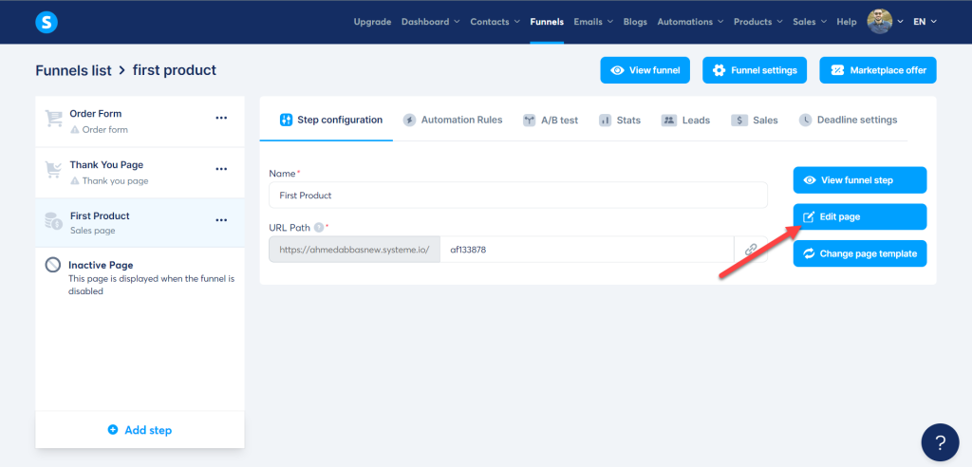The width and height of the screenshot is (972, 467).
Task: Switch to the Automation Rules tab
Action: tap(453, 121)
